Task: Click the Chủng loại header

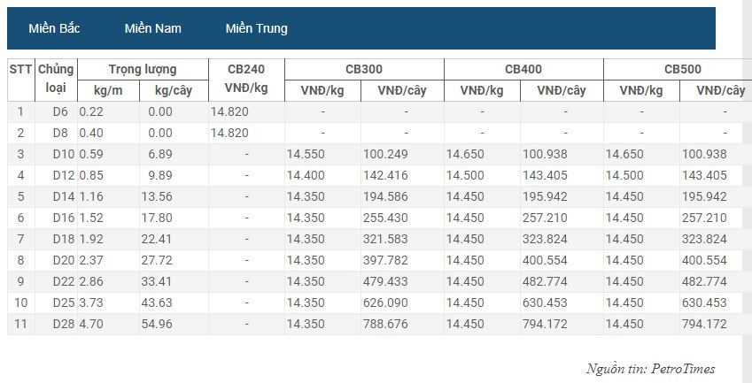Action: 56,80
